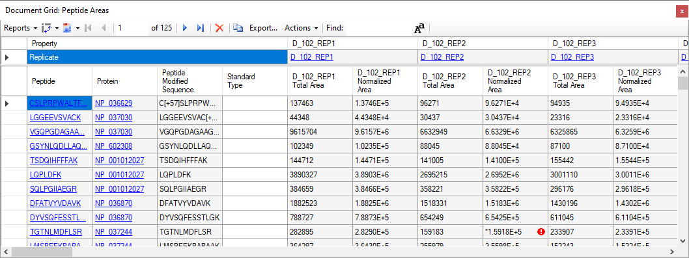Screen dimensions: 689x258
Task: Click the red X delete icon
Action: [219, 28]
